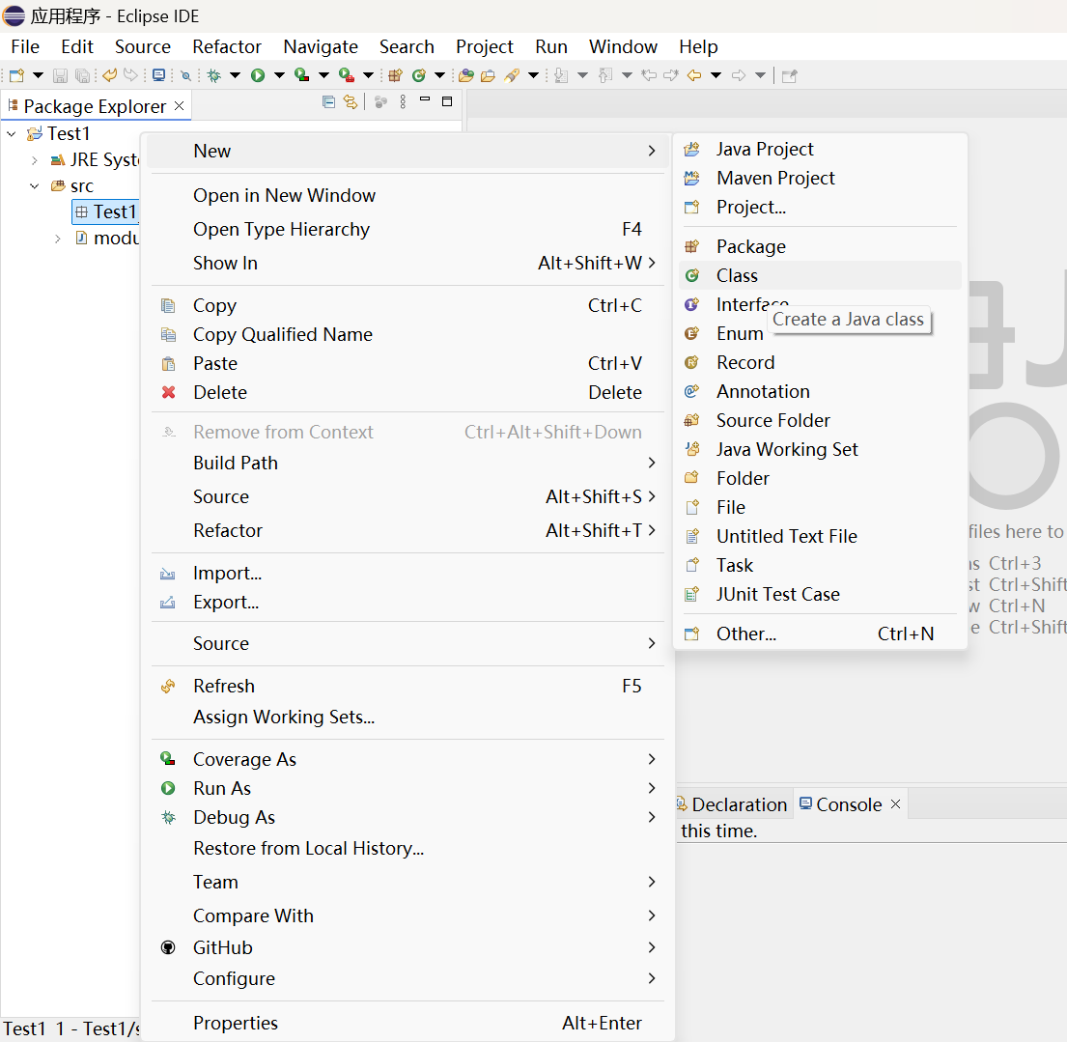This screenshot has width=1067, height=1042.
Task: Close the Package Explorer view tab
Action: [179, 106]
